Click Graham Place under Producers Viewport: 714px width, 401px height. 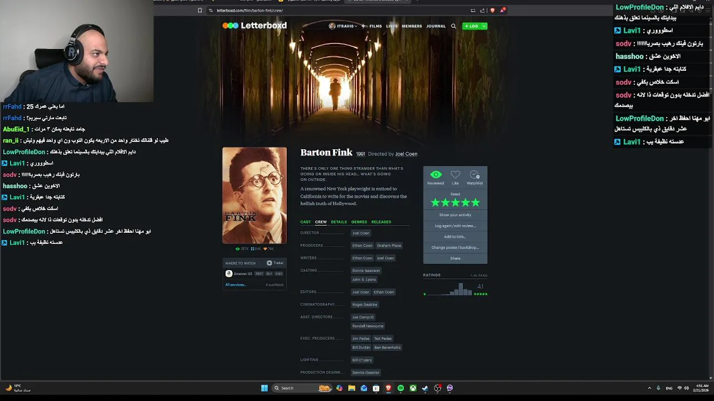pyautogui.click(x=389, y=246)
